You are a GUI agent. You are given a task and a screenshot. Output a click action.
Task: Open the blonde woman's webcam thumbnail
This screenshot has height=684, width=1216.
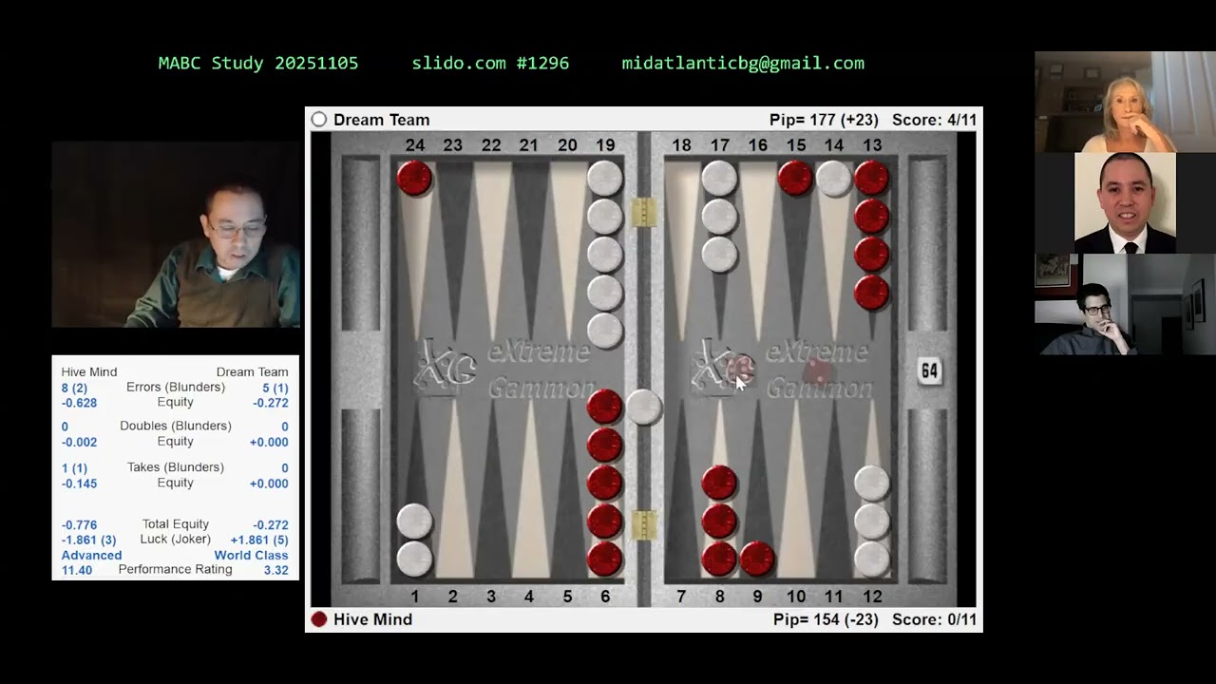coord(1125,102)
